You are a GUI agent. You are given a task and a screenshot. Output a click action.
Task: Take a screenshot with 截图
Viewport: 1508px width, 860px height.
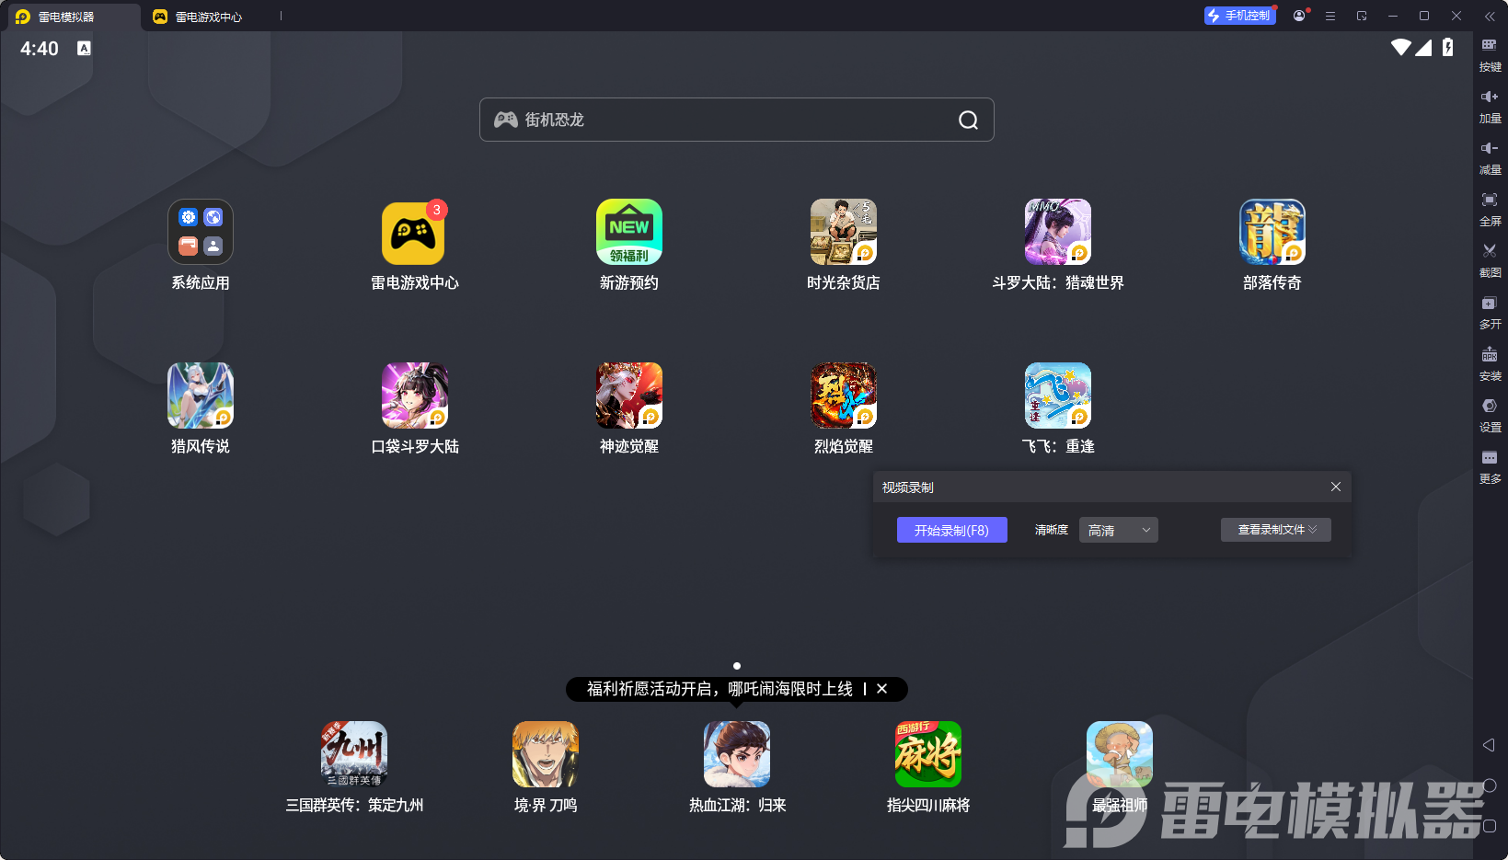1490,261
